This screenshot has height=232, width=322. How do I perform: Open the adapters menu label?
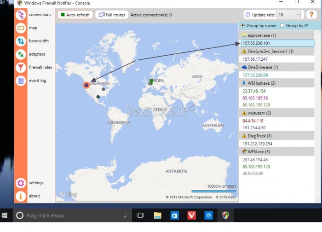click(37, 54)
